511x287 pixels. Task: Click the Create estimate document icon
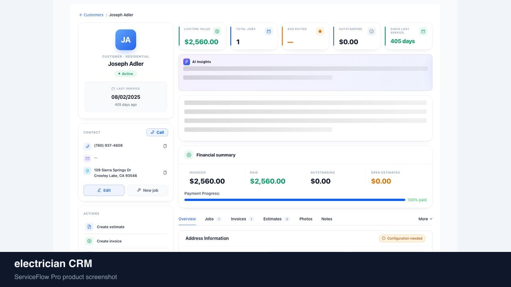89,227
